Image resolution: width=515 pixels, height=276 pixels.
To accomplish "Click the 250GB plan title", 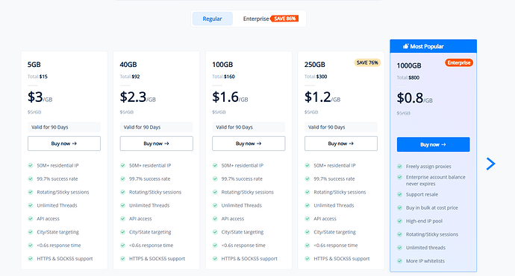I will click(315, 65).
